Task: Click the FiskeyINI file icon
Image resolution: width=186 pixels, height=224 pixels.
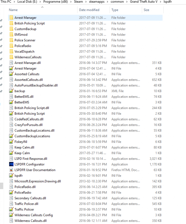Action: tap(11, 142)
